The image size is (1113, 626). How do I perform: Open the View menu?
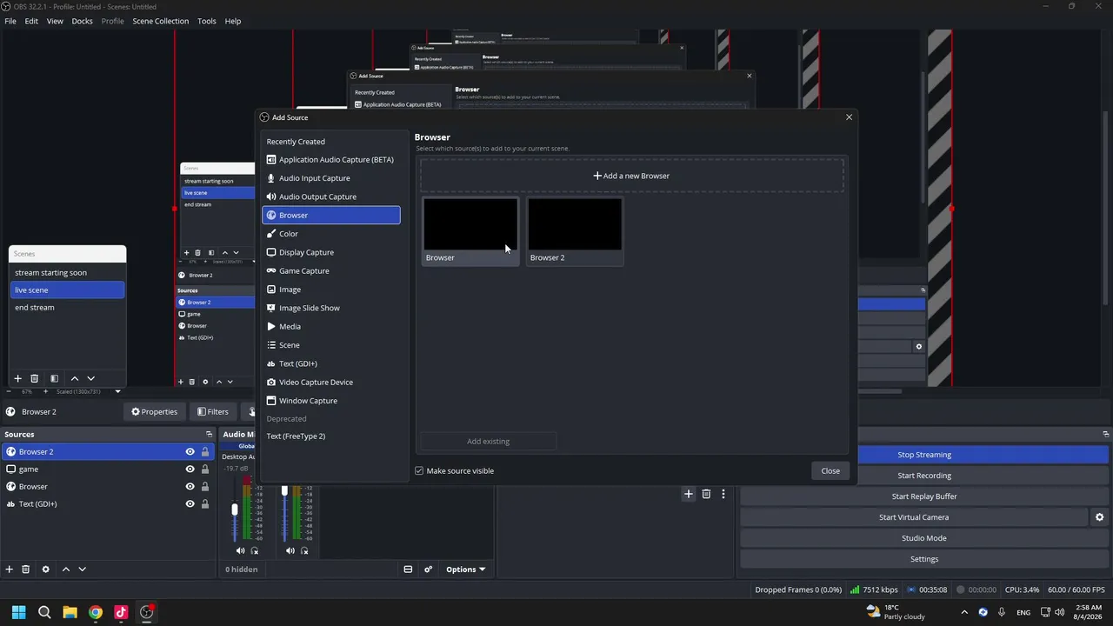coord(55,21)
